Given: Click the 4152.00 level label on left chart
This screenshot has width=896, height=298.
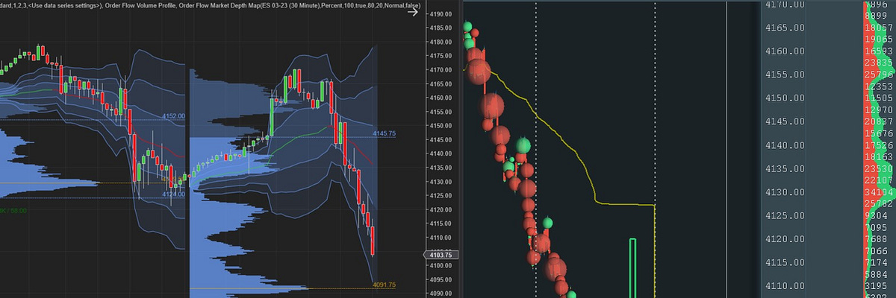Looking at the screenshot, I should pos(173,116).
